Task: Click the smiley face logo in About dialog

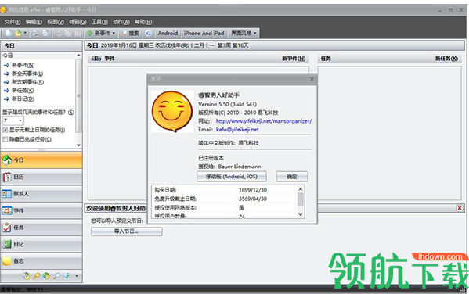Action: (172, 112)
